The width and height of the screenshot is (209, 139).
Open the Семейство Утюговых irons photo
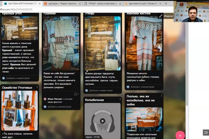pos(20,111)
